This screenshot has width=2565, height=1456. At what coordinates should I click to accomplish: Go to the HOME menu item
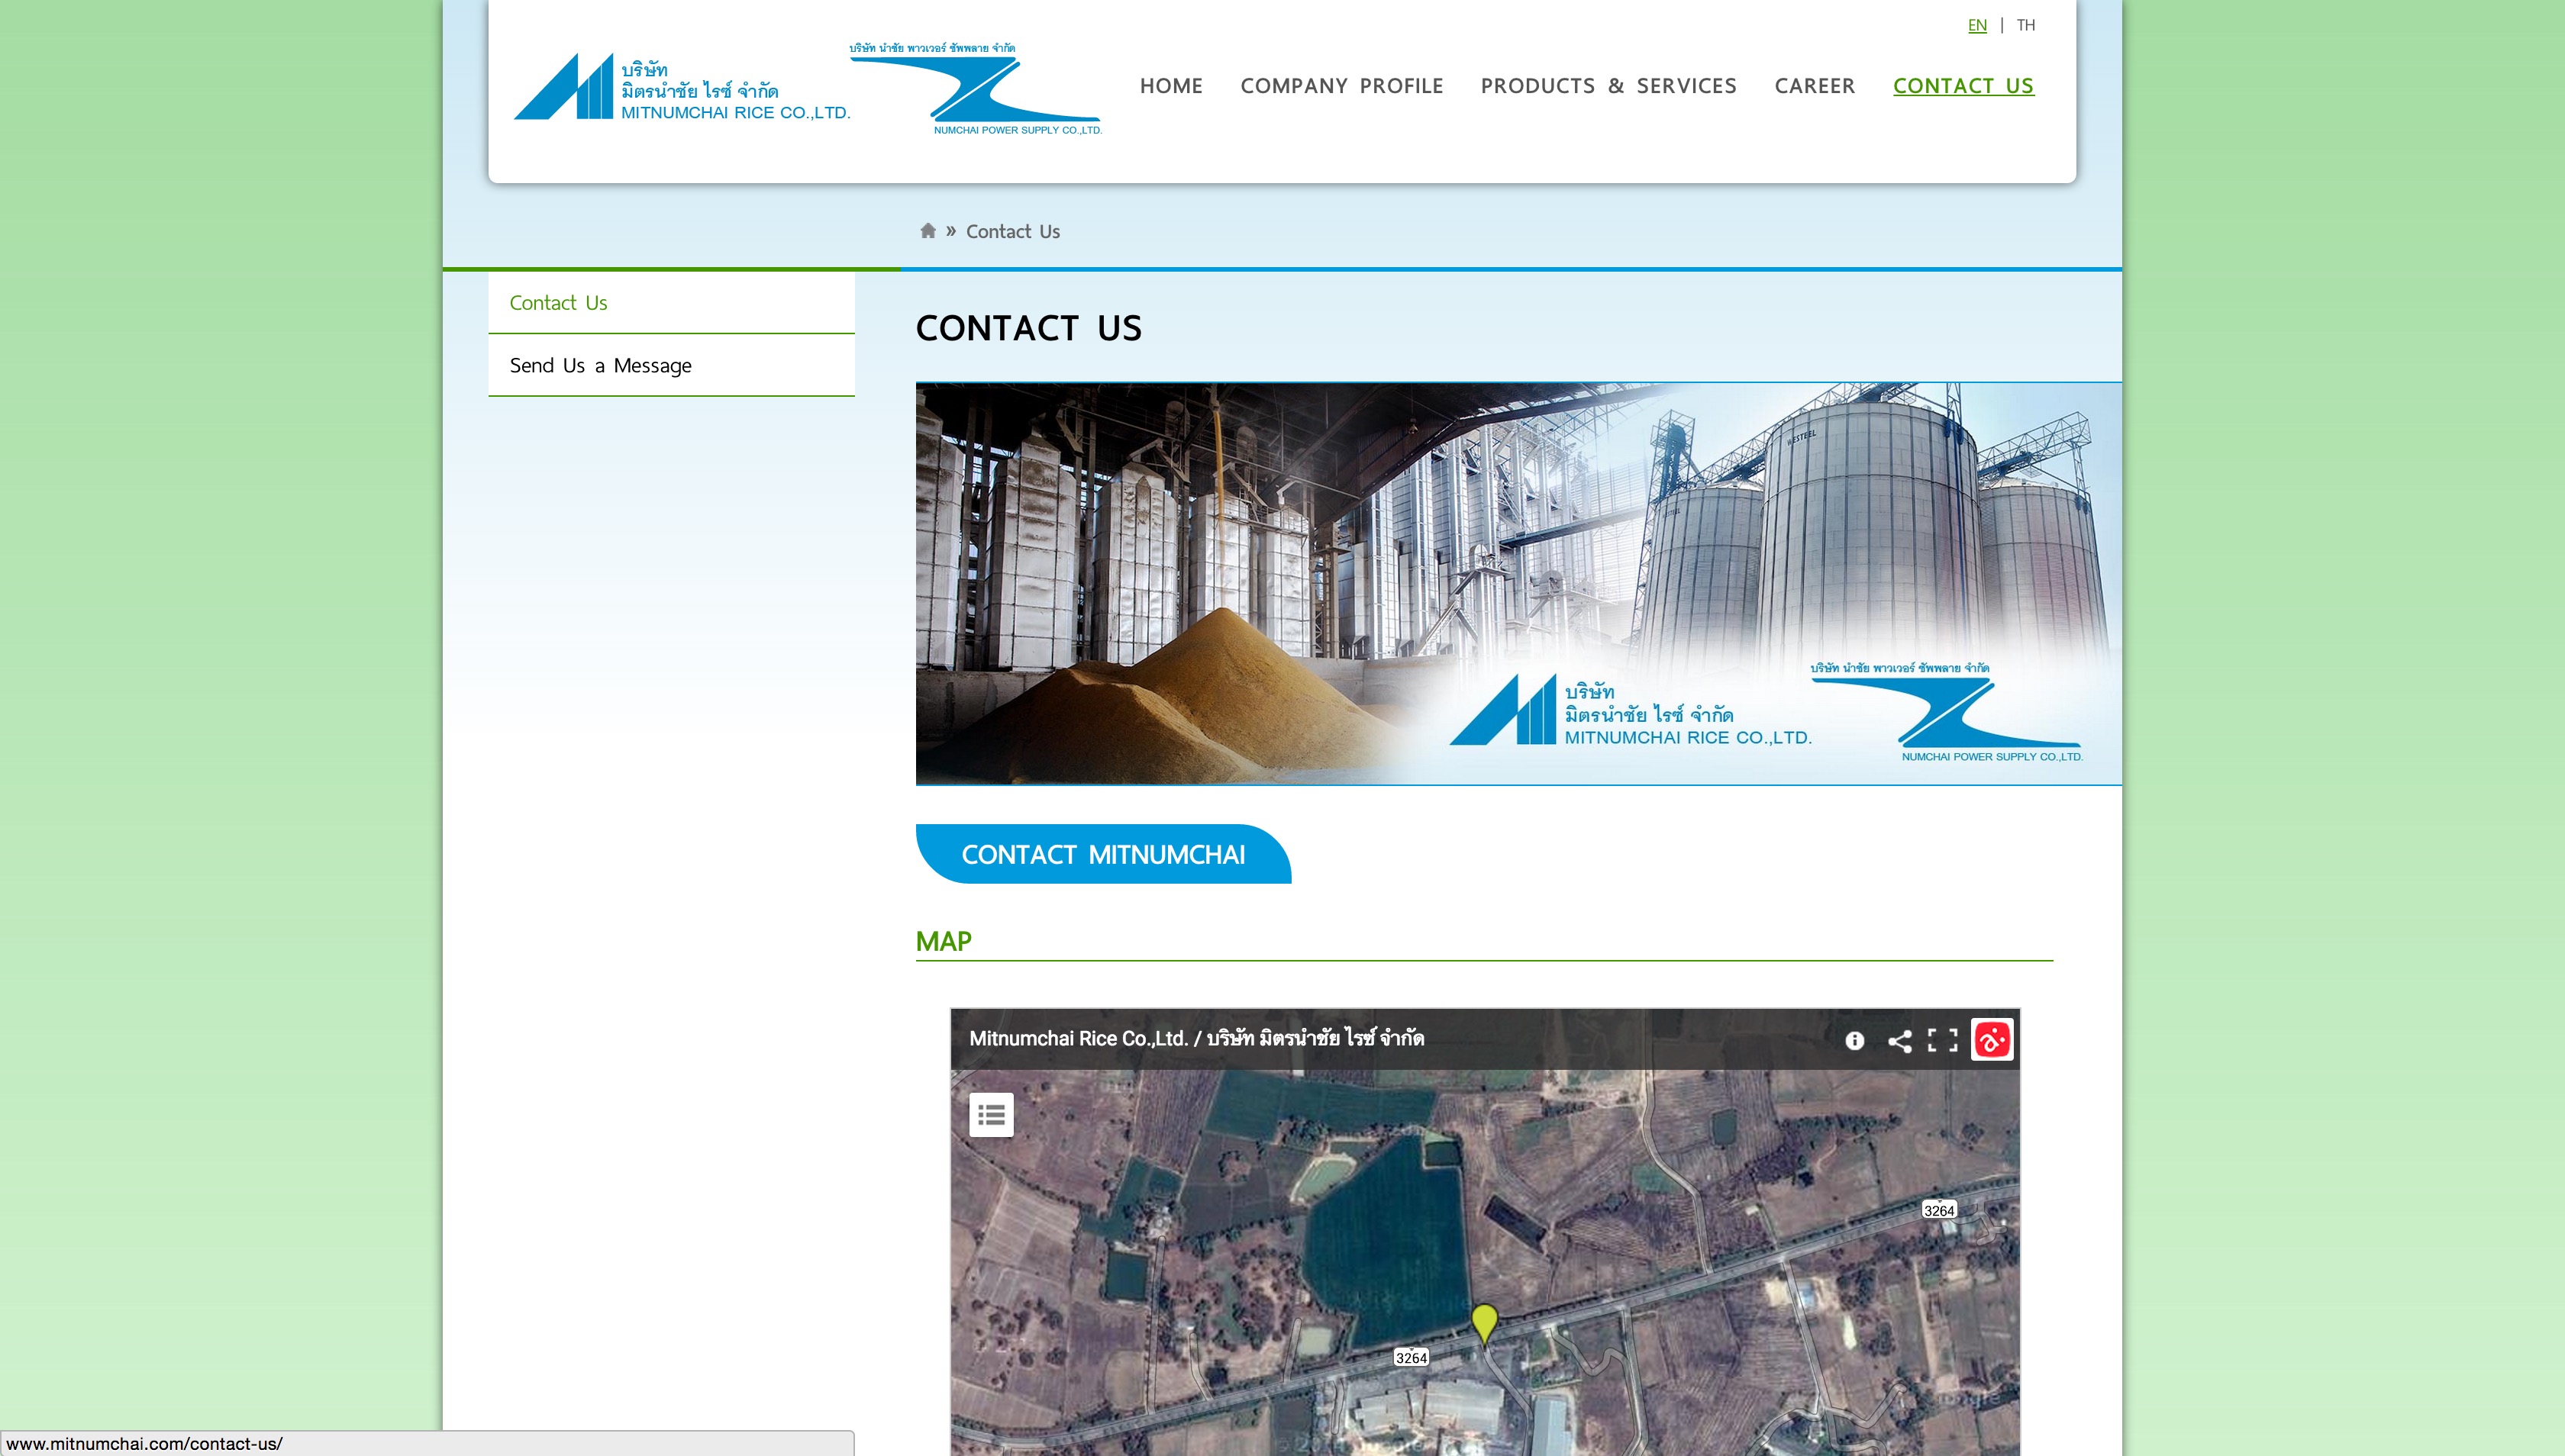(1170, 86)
